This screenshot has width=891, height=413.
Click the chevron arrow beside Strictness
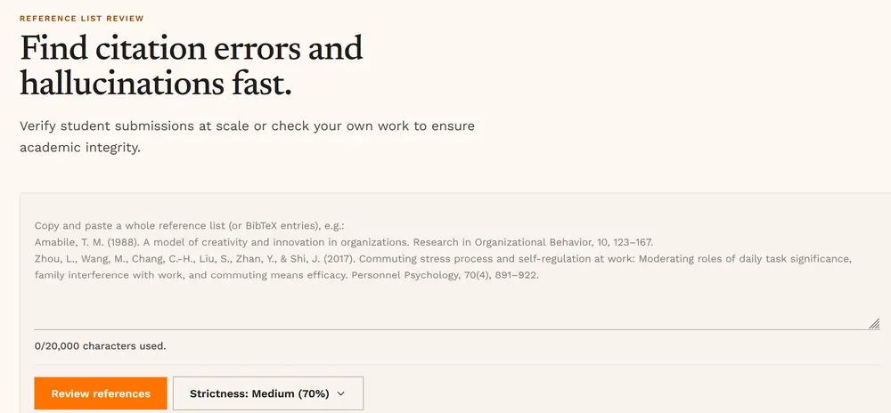click(341, 393)
